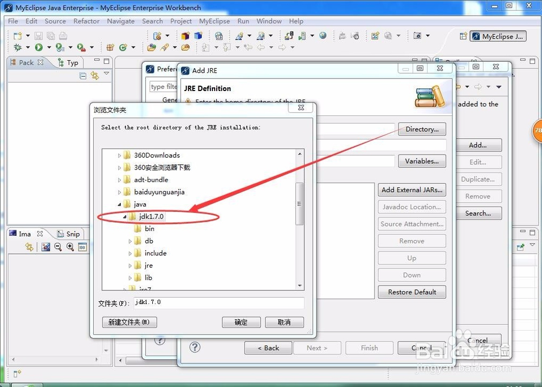This screenshot has width=542, height=387.
Task: Click the Back button in Add JRE
Action: coord(268,348)
